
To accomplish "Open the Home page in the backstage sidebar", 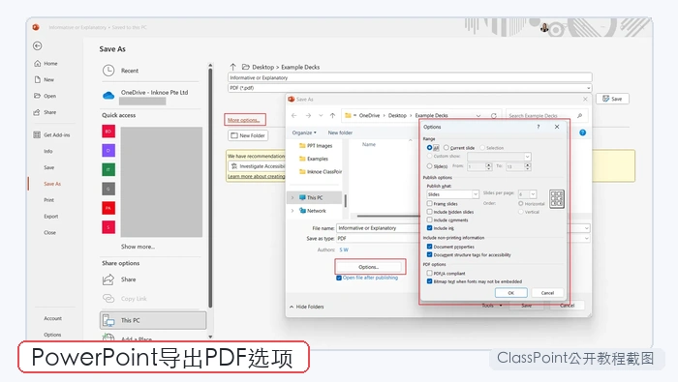I will [x=46, y=64].
